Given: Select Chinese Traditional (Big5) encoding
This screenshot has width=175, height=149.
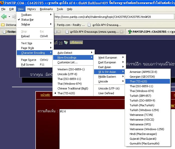Looking at the screenshot, I should point(73,88).
